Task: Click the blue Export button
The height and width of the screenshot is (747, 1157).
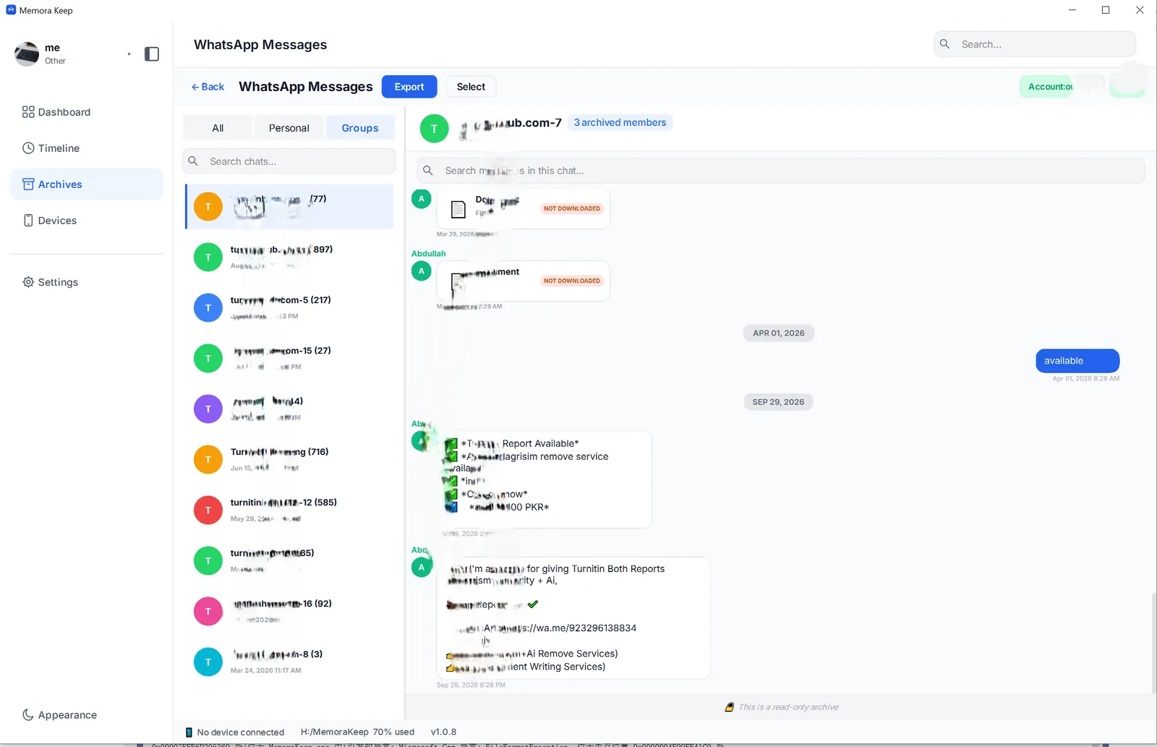Action: tap(409, 87)
